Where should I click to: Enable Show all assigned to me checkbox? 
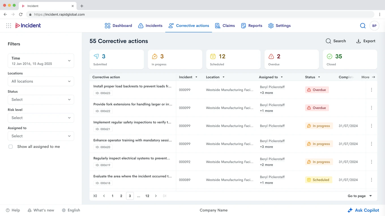pyautogui.click(x=11, y=147)
